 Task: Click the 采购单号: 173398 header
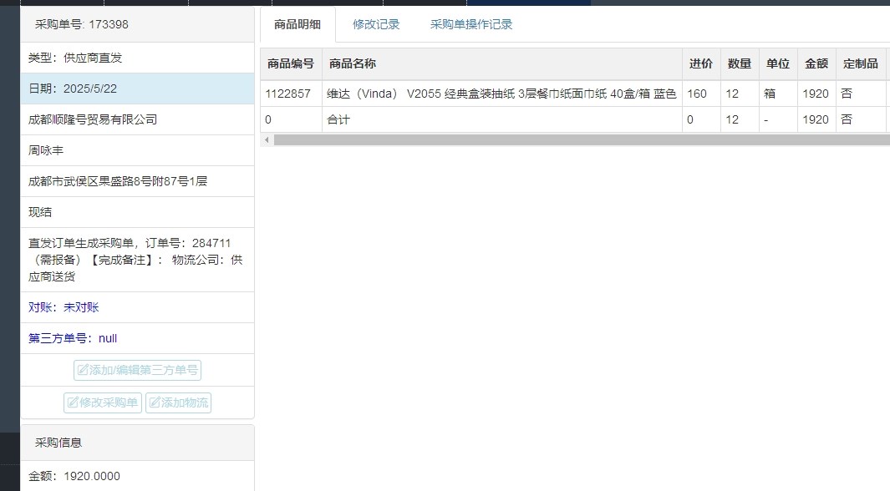(x=137, y=24)
